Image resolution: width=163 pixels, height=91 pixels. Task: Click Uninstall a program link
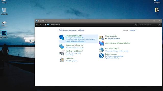click(x=72, y=61)
